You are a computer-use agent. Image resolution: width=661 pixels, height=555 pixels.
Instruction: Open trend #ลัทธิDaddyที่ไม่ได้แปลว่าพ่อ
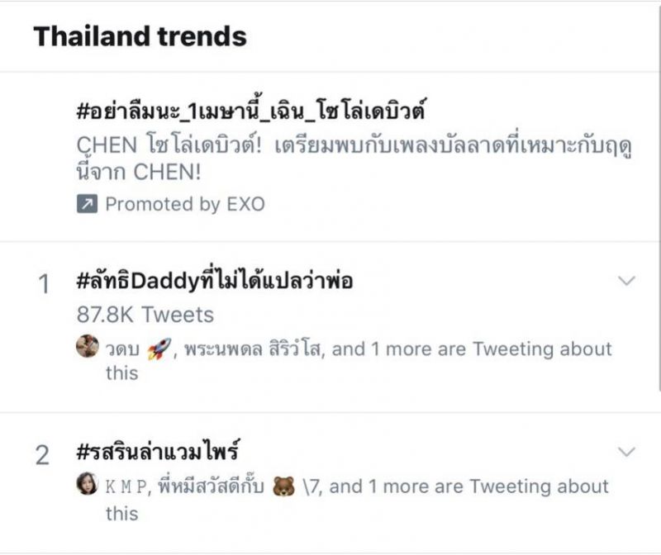pyautogui.click(x=215, y=282)
